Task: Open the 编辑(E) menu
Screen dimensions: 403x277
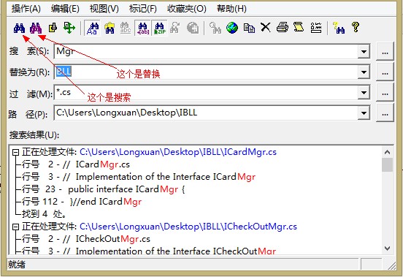Action: pos(65,9)
